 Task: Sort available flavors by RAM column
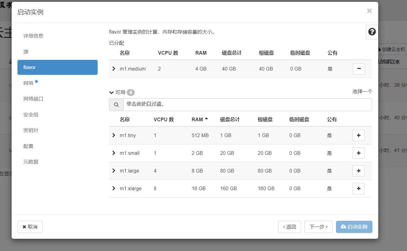click(200, 119)
